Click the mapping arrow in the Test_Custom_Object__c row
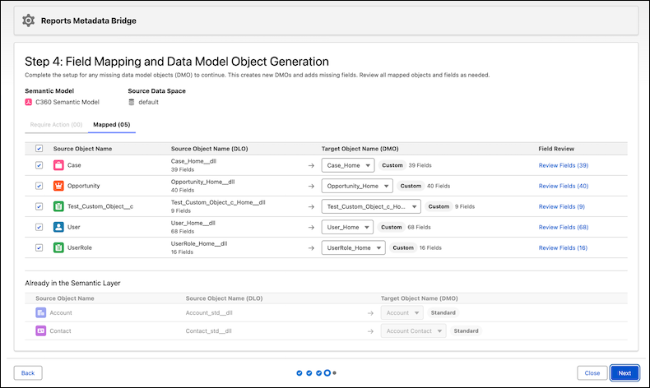The image size is (650, 388). (311, 206)
